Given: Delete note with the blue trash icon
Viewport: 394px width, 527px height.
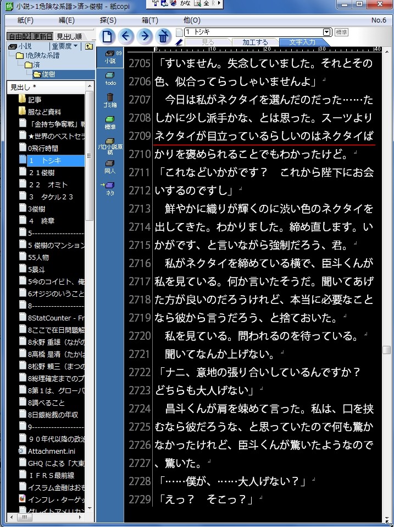Looking at the screenshot, I should point(163,36).
